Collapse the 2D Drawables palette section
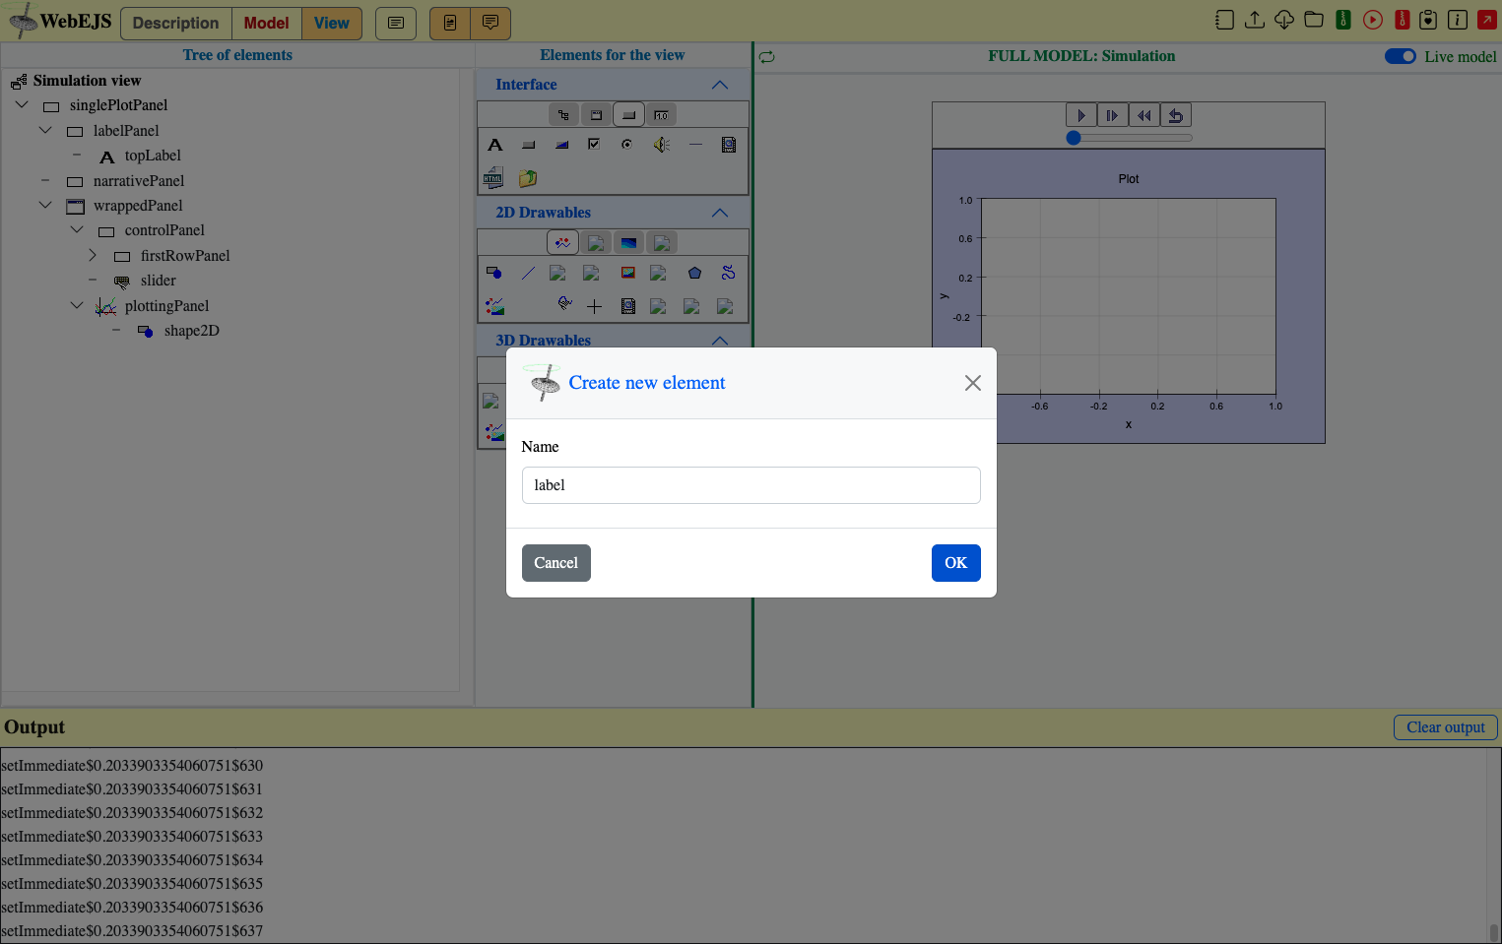Image resolution: width=1502 pixels, height=944 pixels. tap(720, 213)
